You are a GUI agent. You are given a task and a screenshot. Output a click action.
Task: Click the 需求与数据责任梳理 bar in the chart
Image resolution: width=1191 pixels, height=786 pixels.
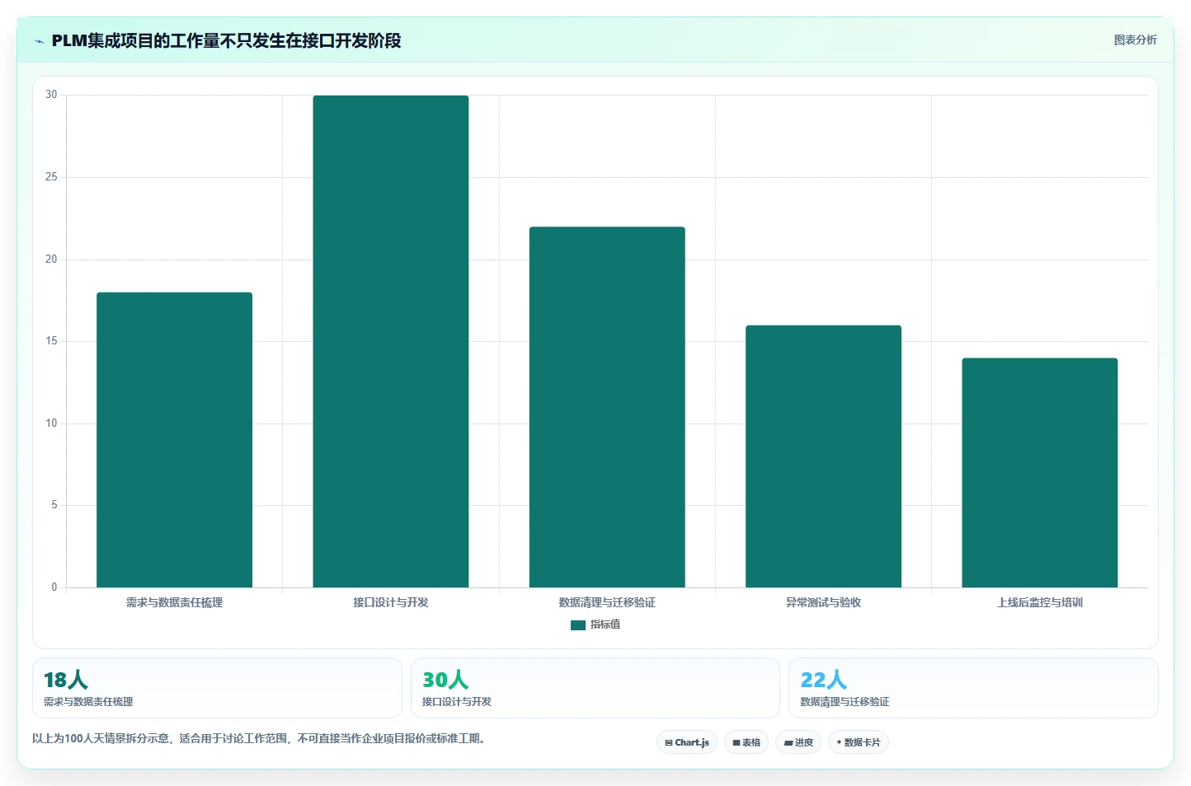point(174,440)
